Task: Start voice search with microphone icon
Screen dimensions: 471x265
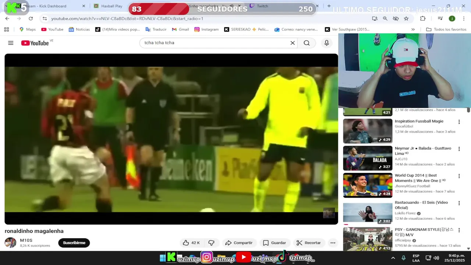Action: click(326, 43)
